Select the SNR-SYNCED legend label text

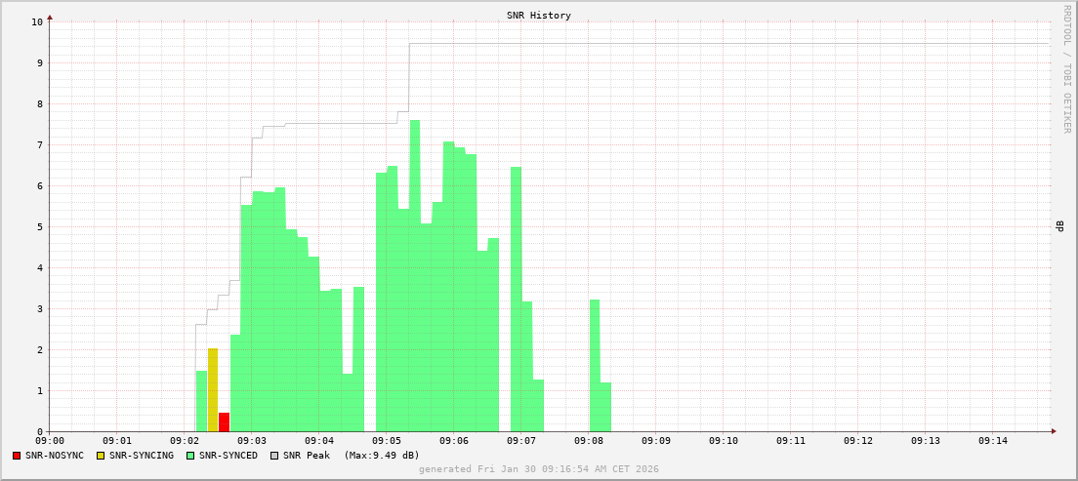click(x=228, y=456)
